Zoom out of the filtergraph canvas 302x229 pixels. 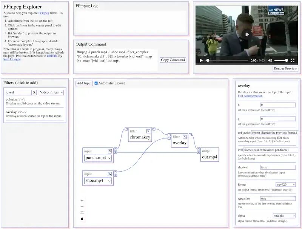tap(82, 206)
